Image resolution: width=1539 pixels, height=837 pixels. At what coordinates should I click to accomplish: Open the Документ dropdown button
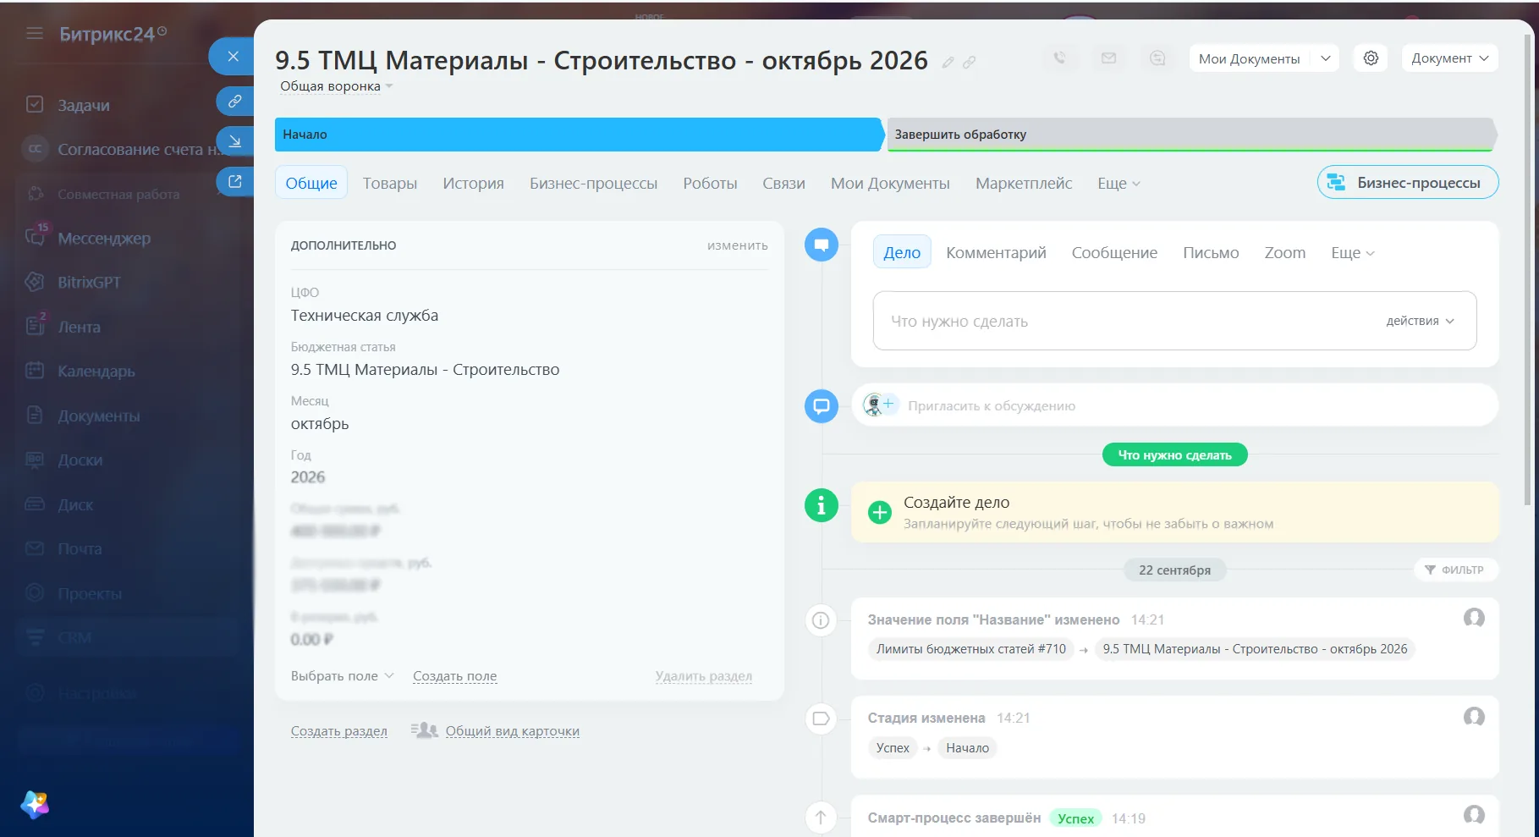[x=1450, y=58]
